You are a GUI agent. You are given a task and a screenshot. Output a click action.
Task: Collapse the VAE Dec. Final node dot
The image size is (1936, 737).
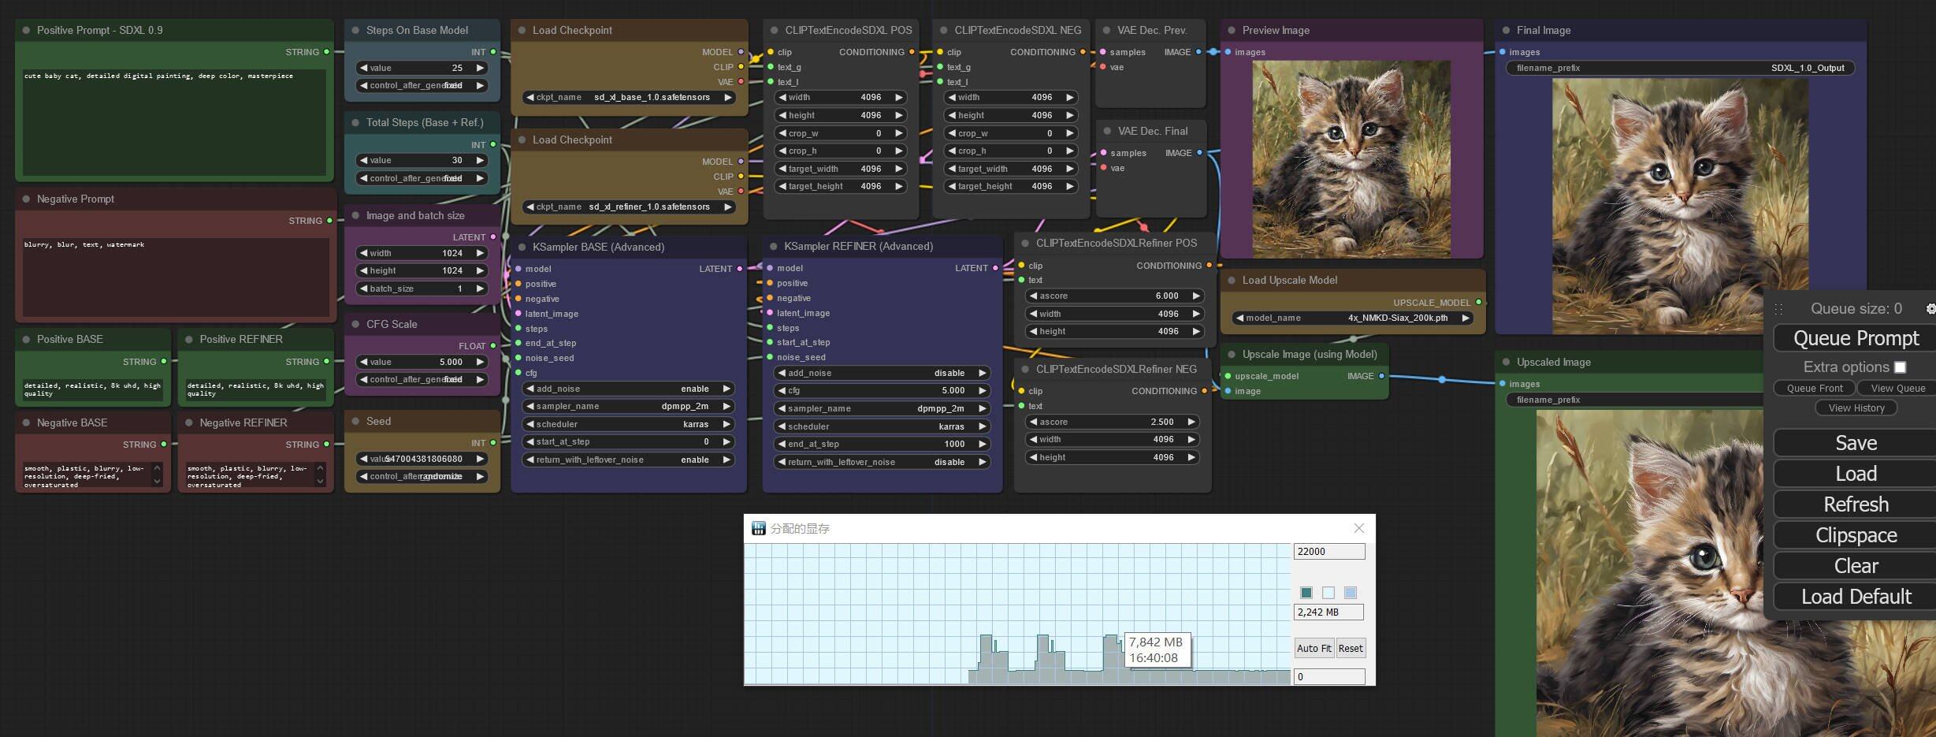click(x=1107, y=131)
